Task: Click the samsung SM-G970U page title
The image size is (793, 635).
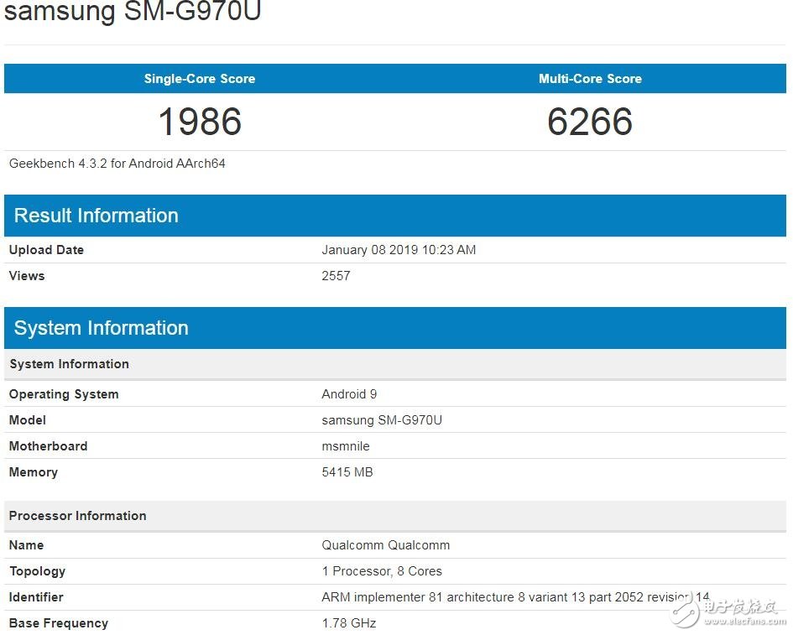Action: tap(134, 12)
